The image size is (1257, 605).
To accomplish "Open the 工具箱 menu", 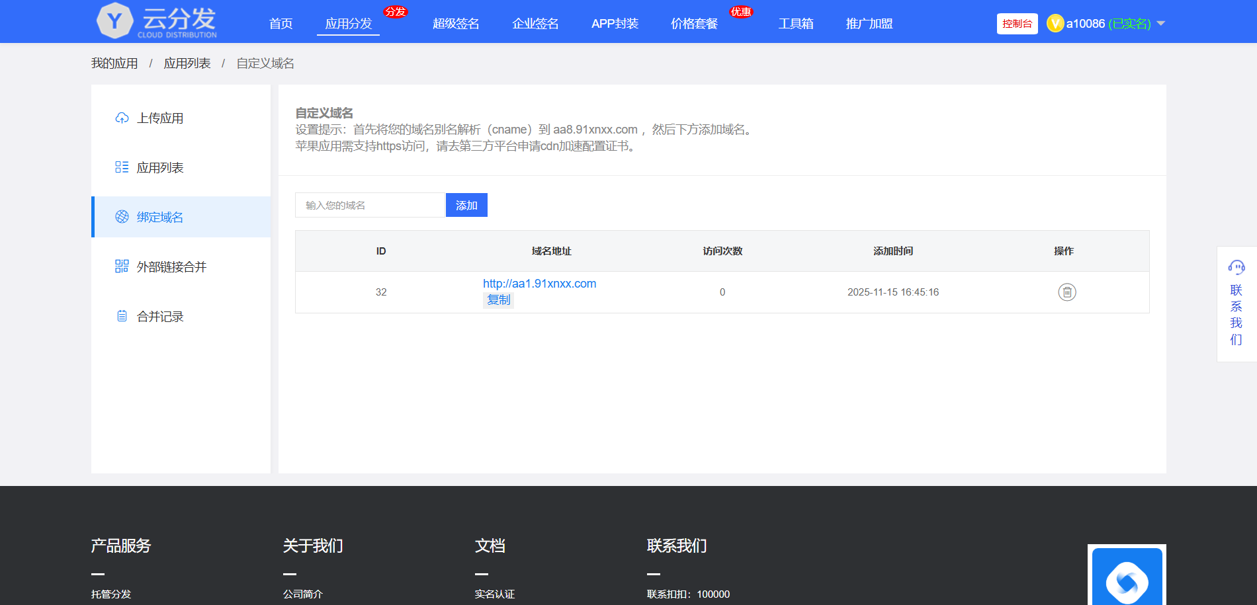I will [x=796, y=24].
